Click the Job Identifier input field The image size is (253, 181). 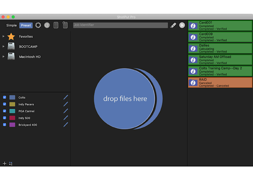(120, 25)
